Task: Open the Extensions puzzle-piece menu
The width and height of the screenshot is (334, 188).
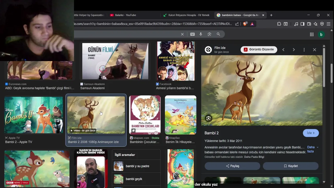Action: click(279, 24)
